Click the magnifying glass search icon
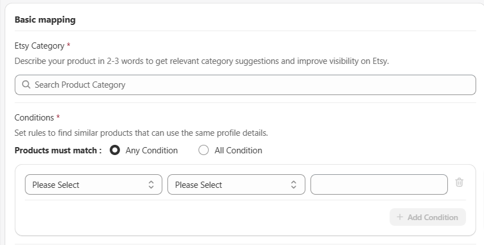Image resolution: width=484 pixels, height=245 pixels. tap(26, 85)
